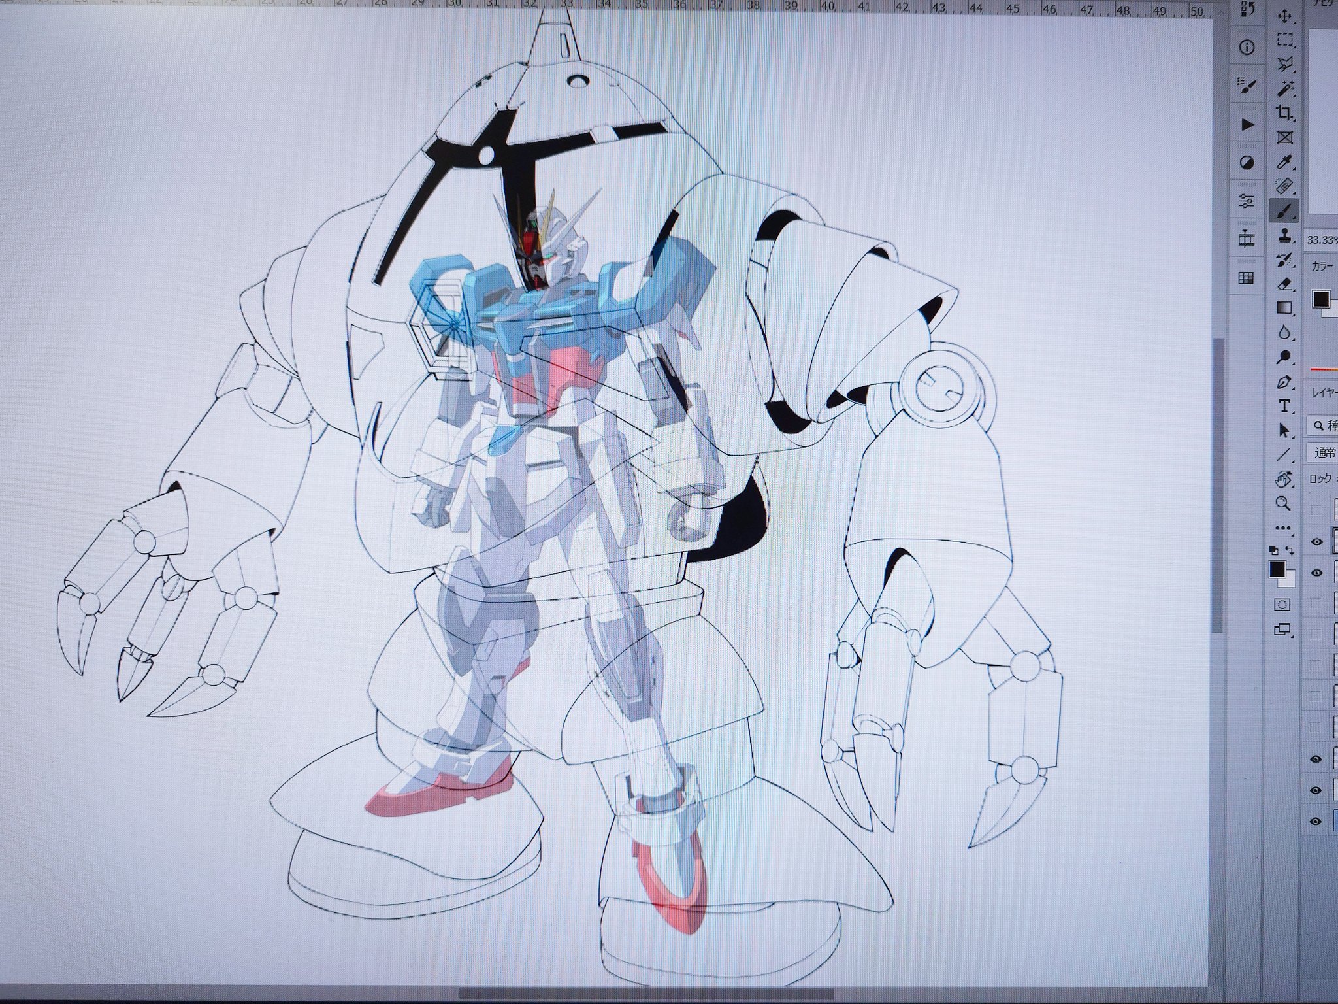Select the Move tool
The image size is (1338, 1004).
1284,16
